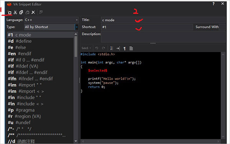Toggle the show whitespace pilcrow icon
The image size is (230, 144).
(x=125, y=48)
